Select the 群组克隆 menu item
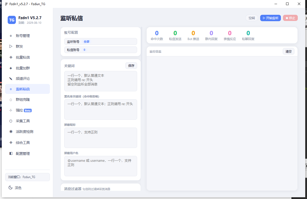The image size is (307, 199). tap(27, 99)
